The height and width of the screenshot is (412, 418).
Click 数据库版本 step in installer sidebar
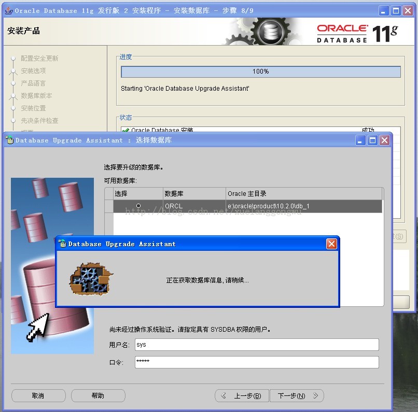(36, 95)
